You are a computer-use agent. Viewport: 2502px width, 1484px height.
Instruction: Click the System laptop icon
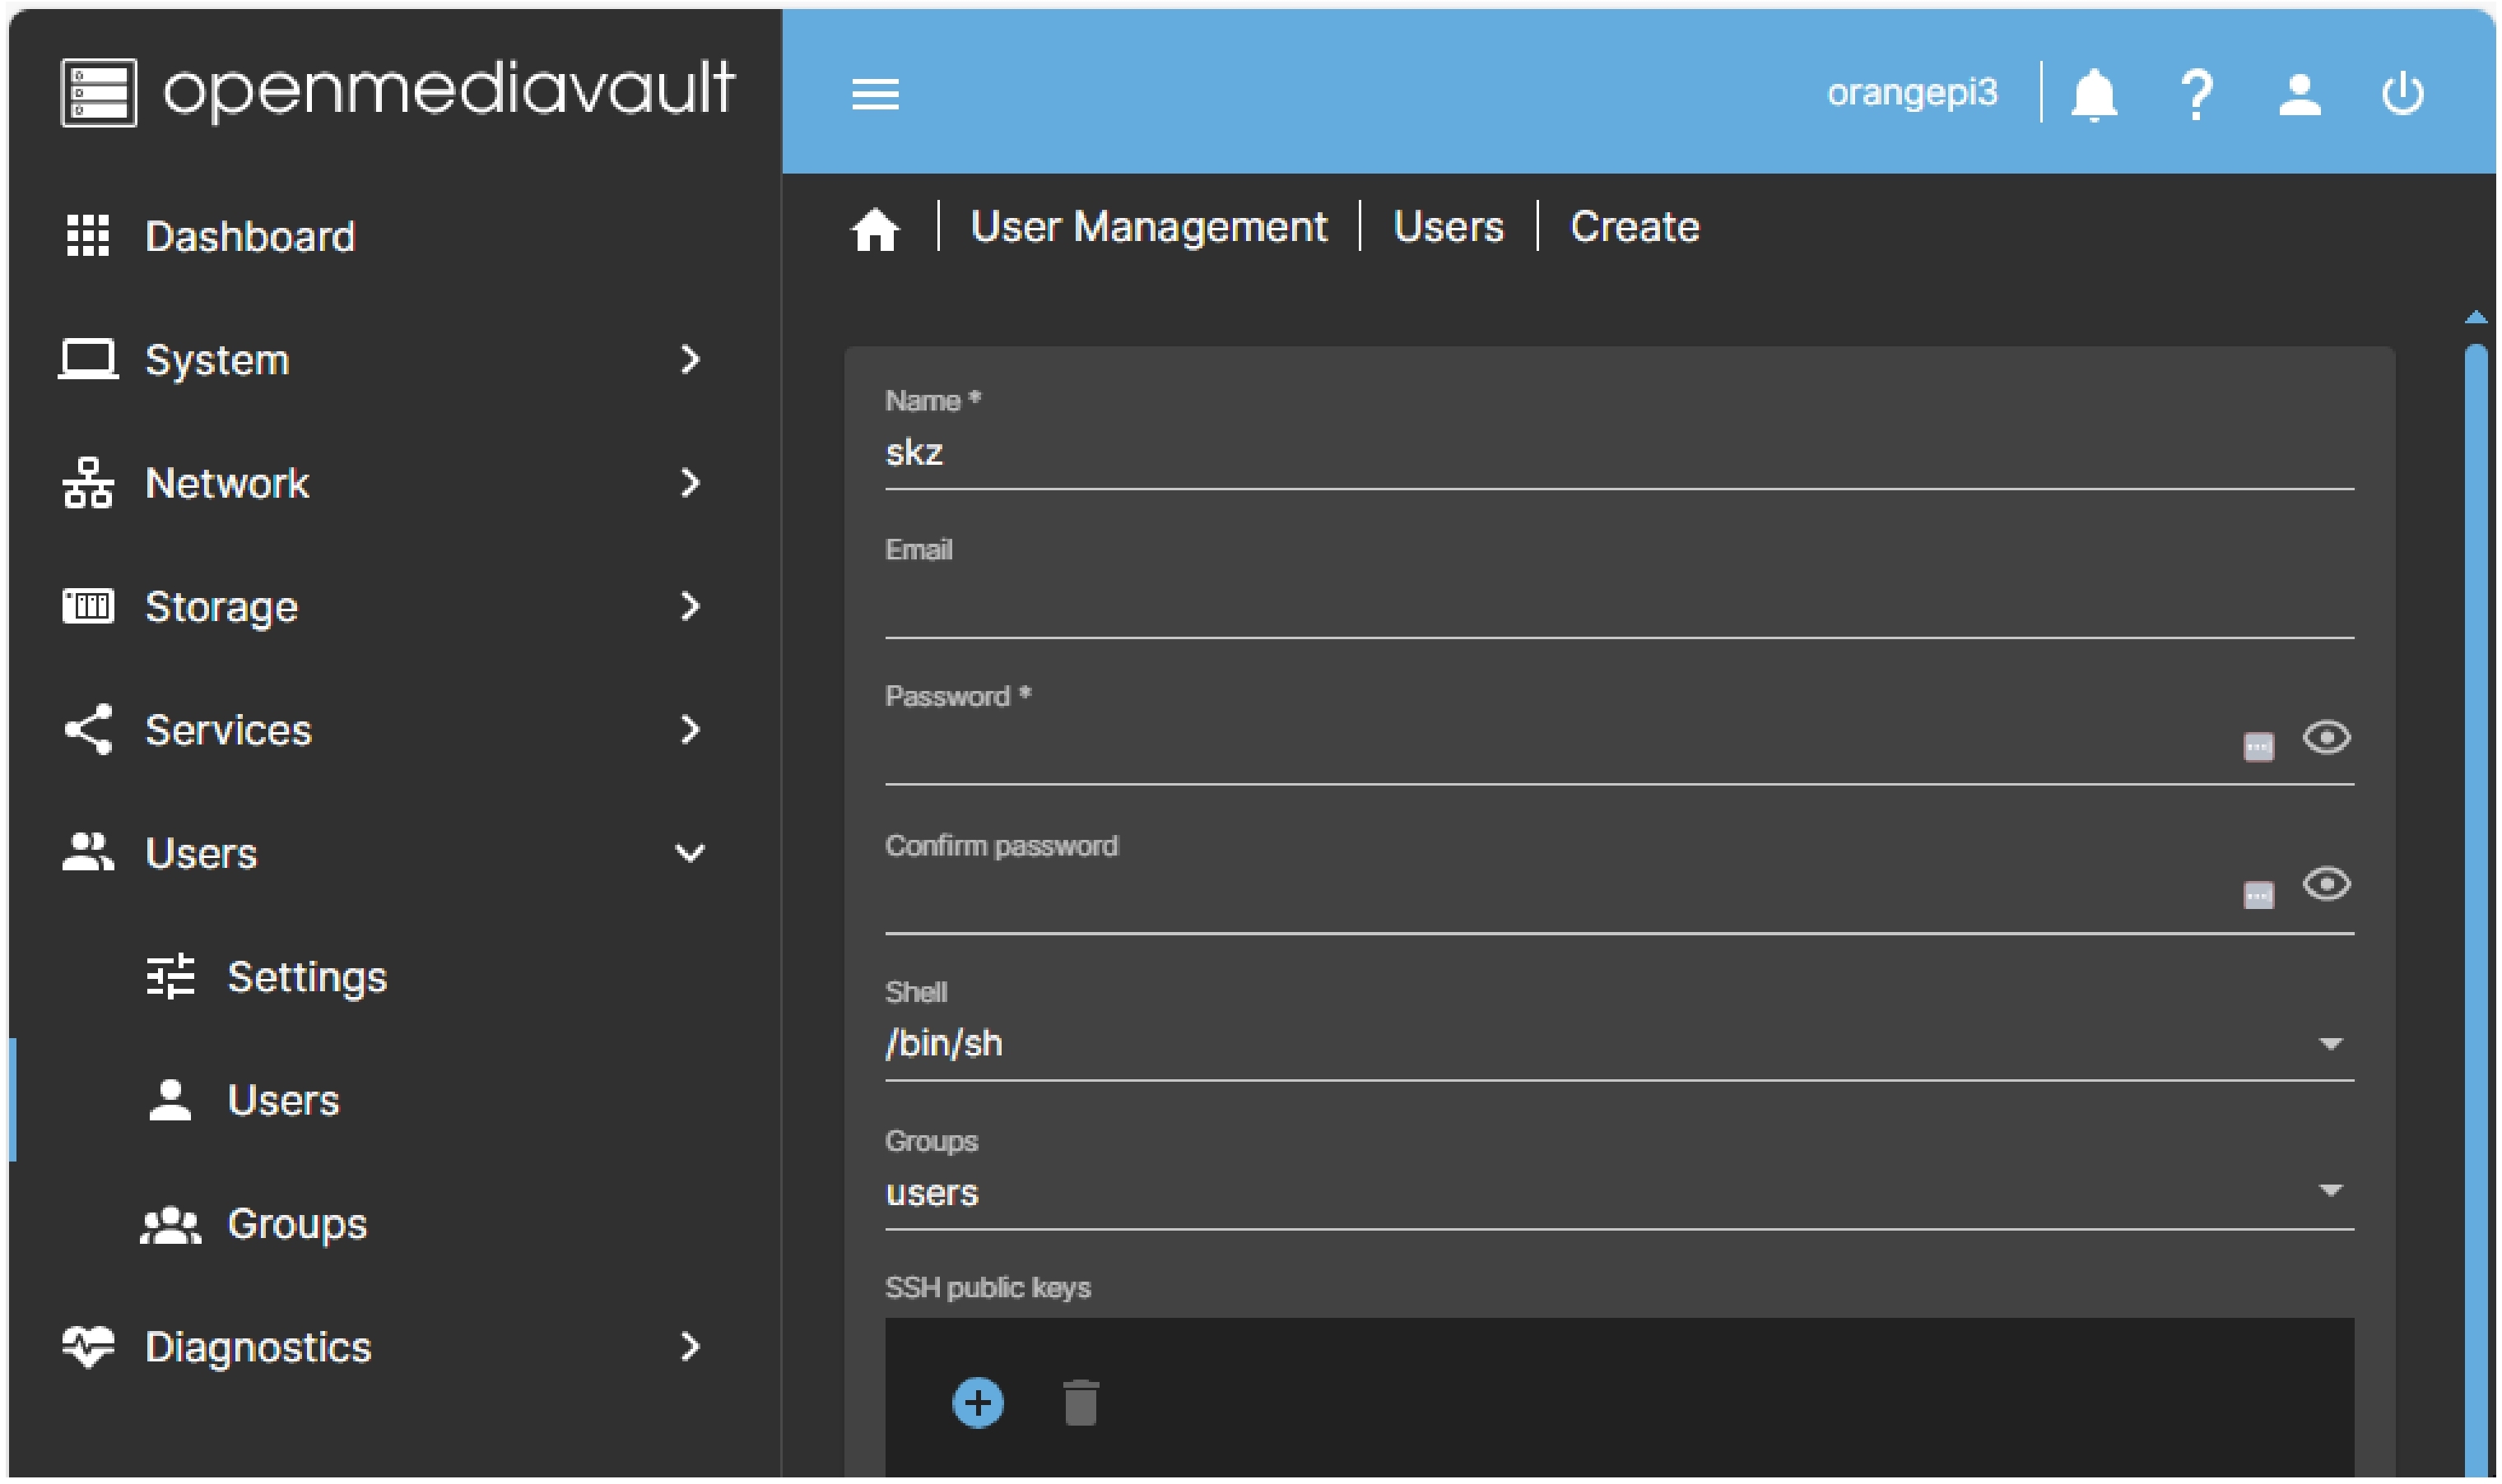[88, 360]
